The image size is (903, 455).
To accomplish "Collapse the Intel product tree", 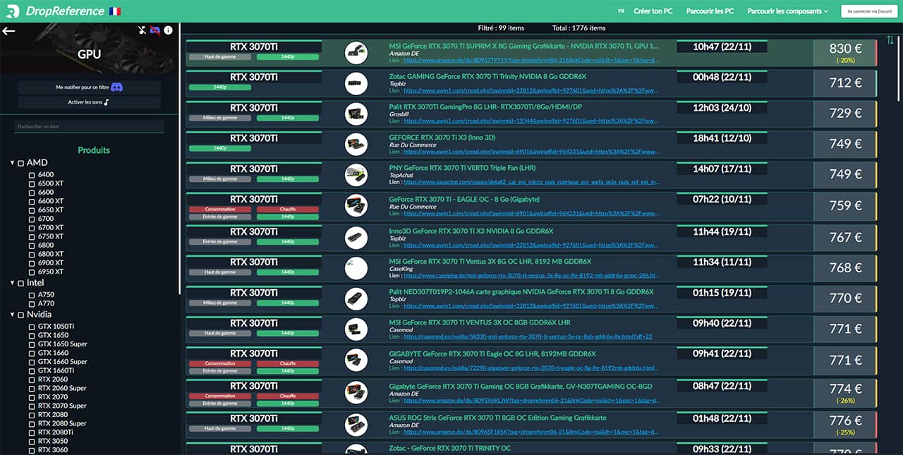I will click(12, 283).
